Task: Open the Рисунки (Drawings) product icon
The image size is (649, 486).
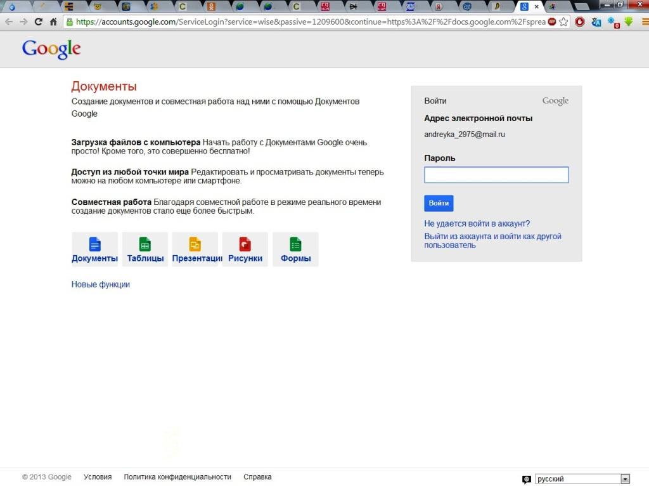Action: [245, 249]
